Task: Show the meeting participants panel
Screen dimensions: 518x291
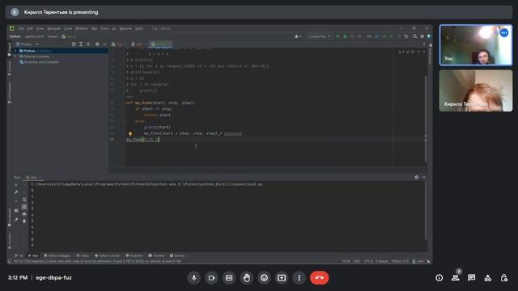Action: (x=456, y=278)
